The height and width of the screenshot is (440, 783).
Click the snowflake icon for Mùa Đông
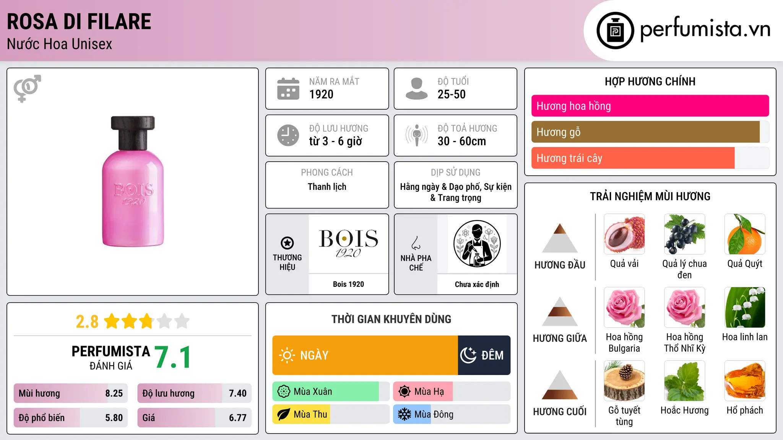point(404,414)
